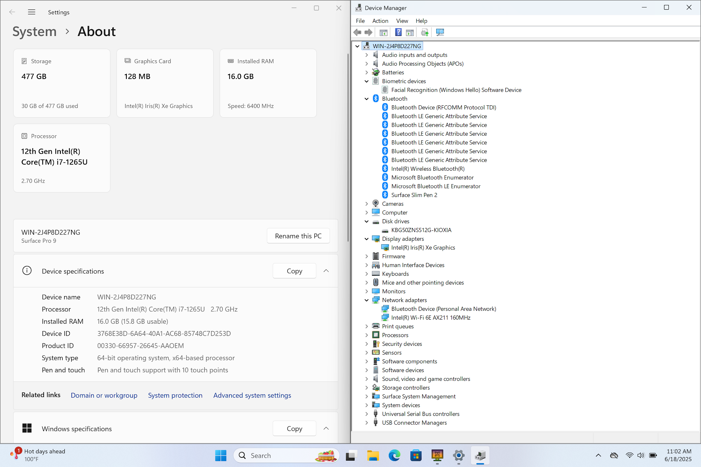Select Facial Recognition (Windows Hello) Software Device
Screen dimensions: 701x467
[x=456, y=90]
